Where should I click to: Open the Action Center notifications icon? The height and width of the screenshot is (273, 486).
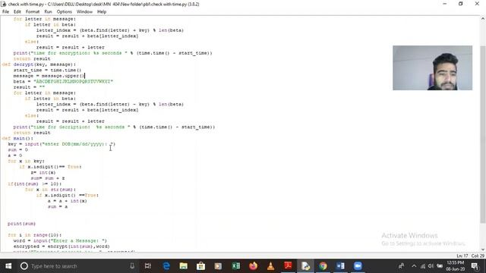point(475,266)
